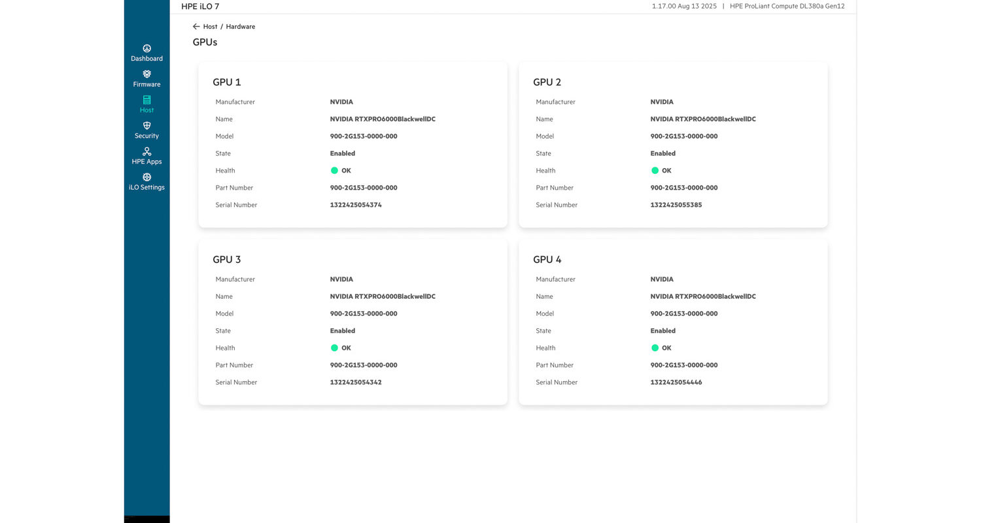Click the HPE iLO 7 title
981x523 pixels.
point(200,7)
